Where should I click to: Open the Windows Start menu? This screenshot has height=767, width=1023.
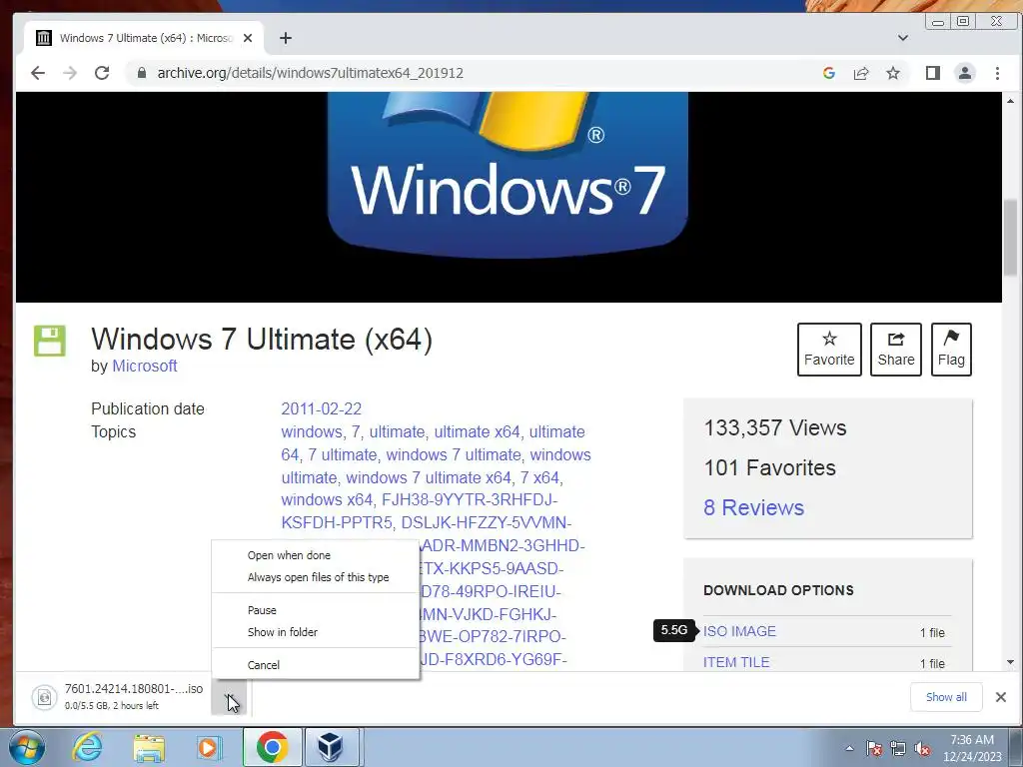click(x=27, y=747)
